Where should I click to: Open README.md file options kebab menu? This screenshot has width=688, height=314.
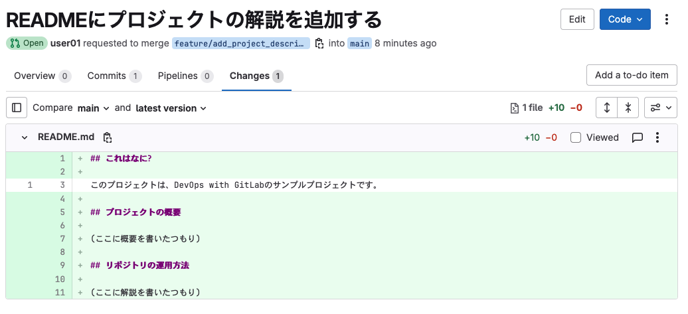tap(657, 137)
